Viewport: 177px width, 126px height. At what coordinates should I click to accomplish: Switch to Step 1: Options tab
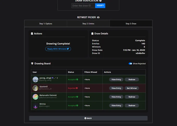click(x=46, y=24)
